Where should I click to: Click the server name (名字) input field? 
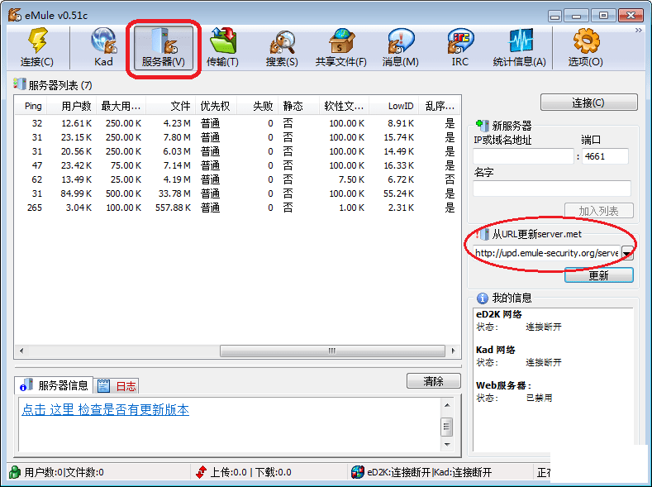(552, 189)
